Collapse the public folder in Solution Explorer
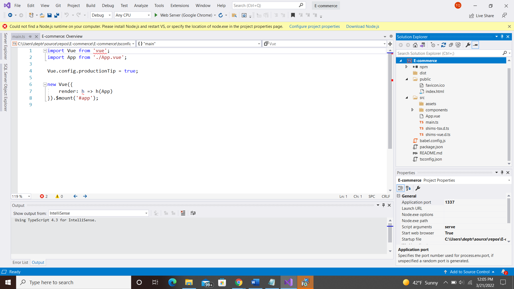Image resolution: width=514 pixels, height=289 pixels. pyautogui.click(x=407, y=79)
